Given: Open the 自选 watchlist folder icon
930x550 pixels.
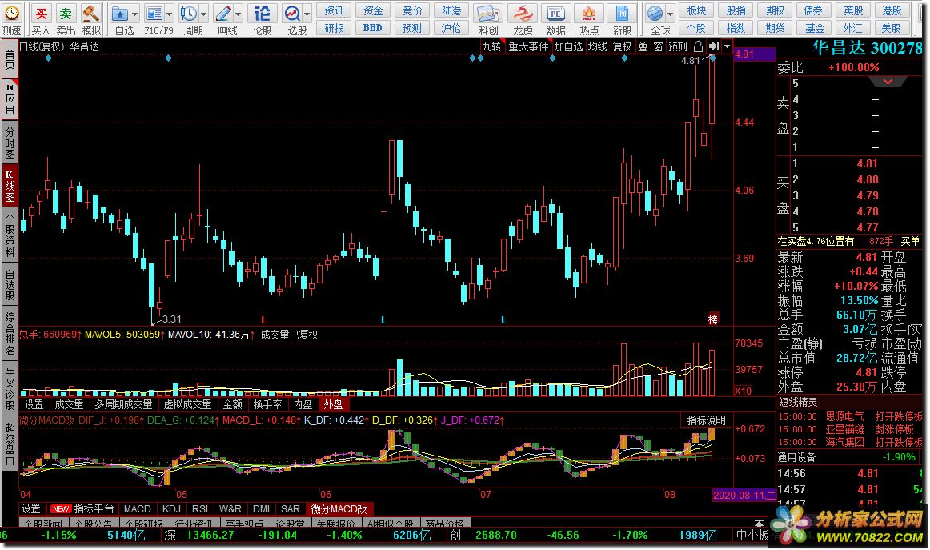Looking at the screenshot, I should (x=120, y=13).
